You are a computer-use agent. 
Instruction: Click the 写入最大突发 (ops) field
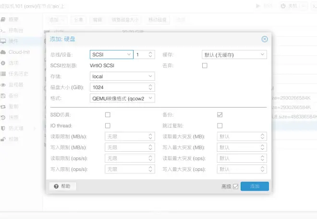242,169
